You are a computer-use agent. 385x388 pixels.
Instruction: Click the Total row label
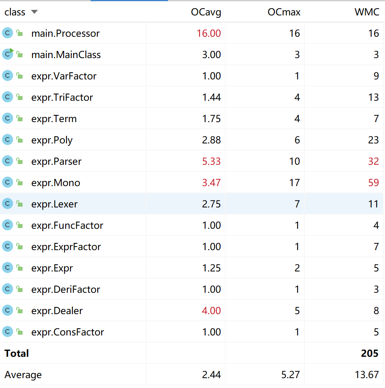coord(17,353)
